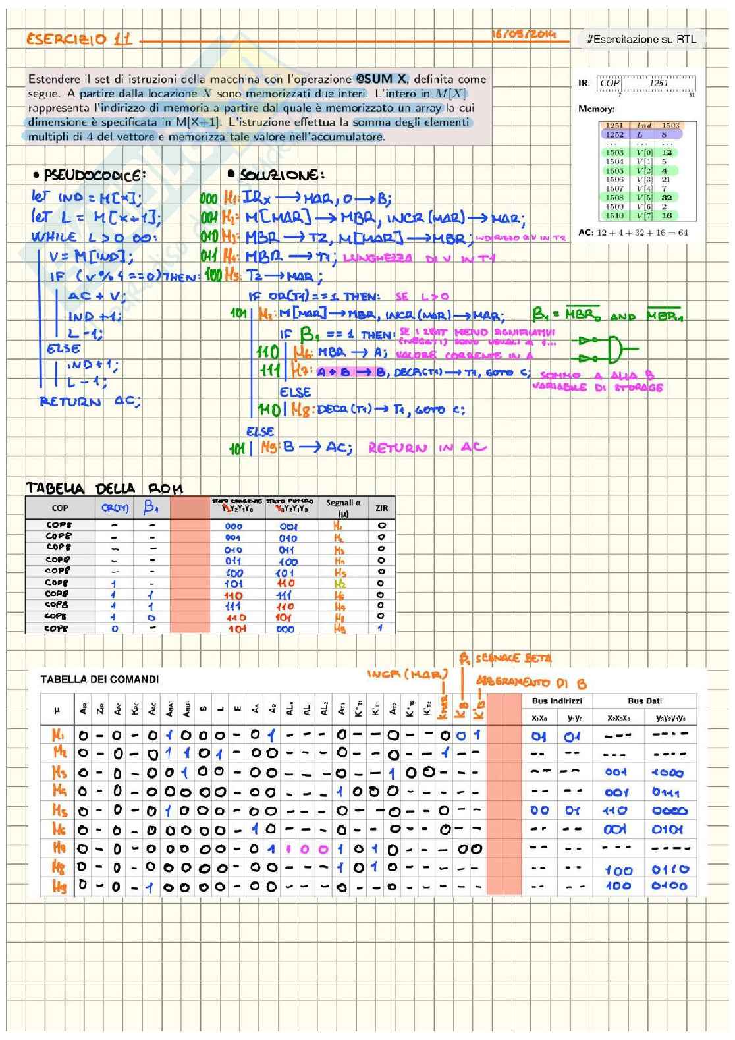Click the SOLUZIONE heading
This screenshot has width=735, height=1040.
click(x=277, y=175)
